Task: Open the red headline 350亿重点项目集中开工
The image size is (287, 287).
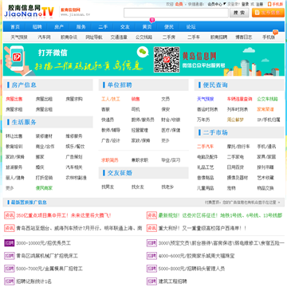Action: [64, 215]
